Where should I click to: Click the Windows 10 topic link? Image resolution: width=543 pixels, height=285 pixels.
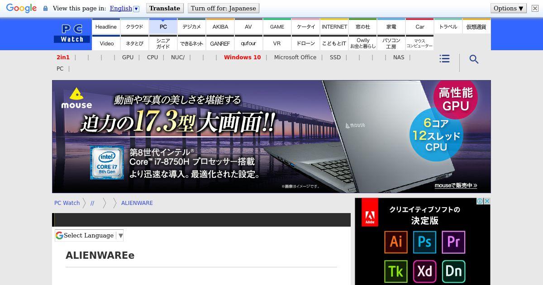tap(242, 57)
